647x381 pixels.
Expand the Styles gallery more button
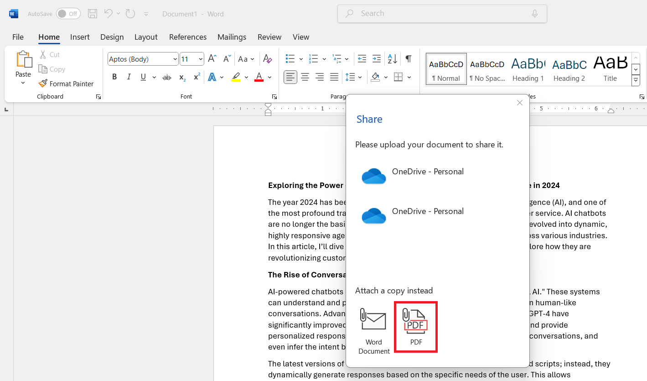(636, 80)
